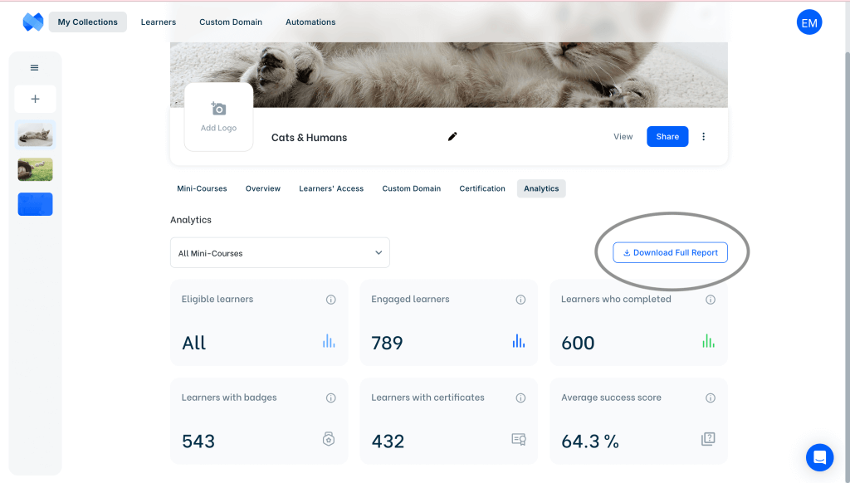
Task: Go to Learners in top navigation
Action: tap(159, 22)
